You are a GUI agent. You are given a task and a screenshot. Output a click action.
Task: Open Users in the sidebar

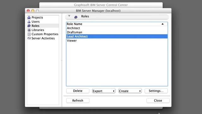click(36, 22)
